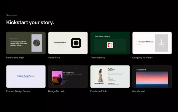This screenshot has height=112, width=178.
Task: Open the Product Design Review template thumbnail
Action: [x=26, y=77]
